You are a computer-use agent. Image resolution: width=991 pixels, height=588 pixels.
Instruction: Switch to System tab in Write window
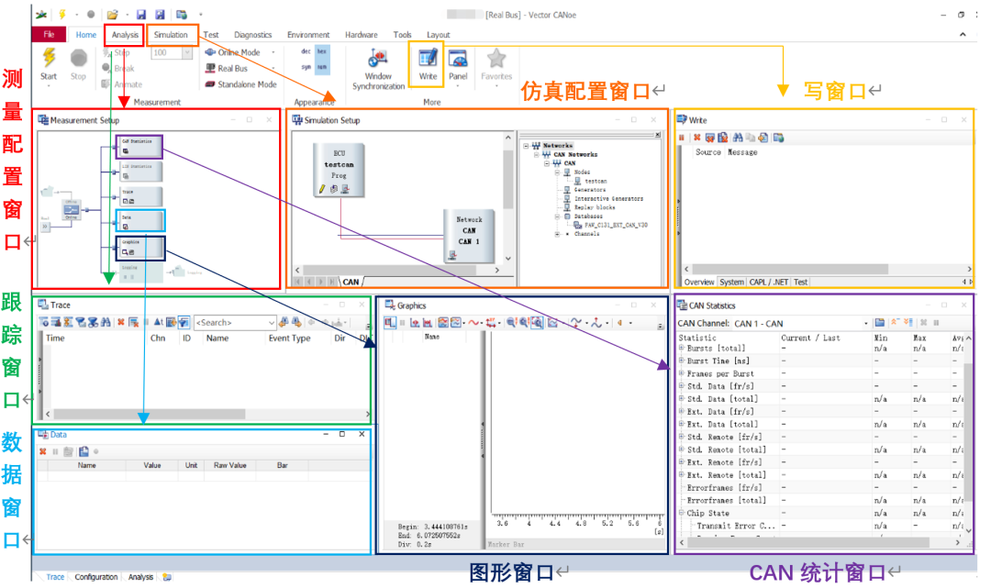click(731, 283)
